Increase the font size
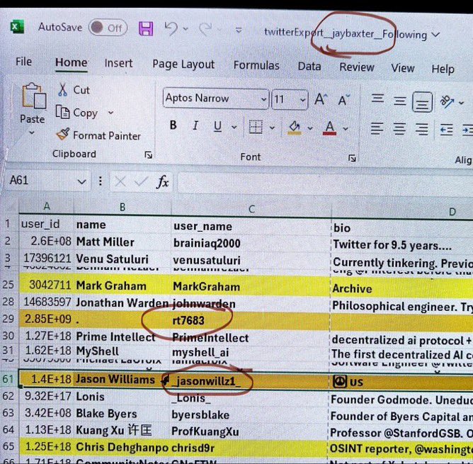The width and height of the screenshot is (473, 464). (x=321, y=99)
